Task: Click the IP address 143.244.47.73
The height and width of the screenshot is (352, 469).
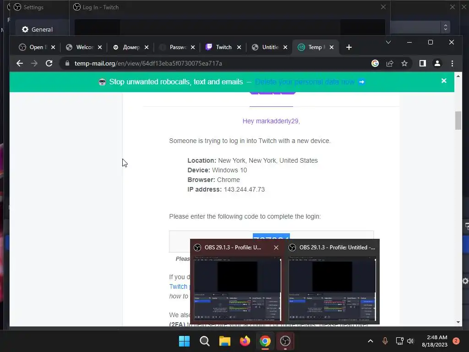Action: pos(244,189)
